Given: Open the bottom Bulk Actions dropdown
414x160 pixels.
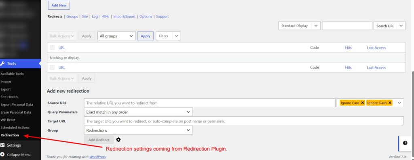Looking at the screenshot, I should pos(62,78).
